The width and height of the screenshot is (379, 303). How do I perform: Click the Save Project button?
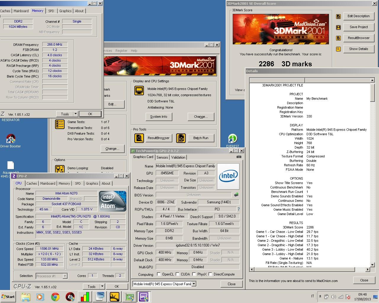(x=359, y=27)
